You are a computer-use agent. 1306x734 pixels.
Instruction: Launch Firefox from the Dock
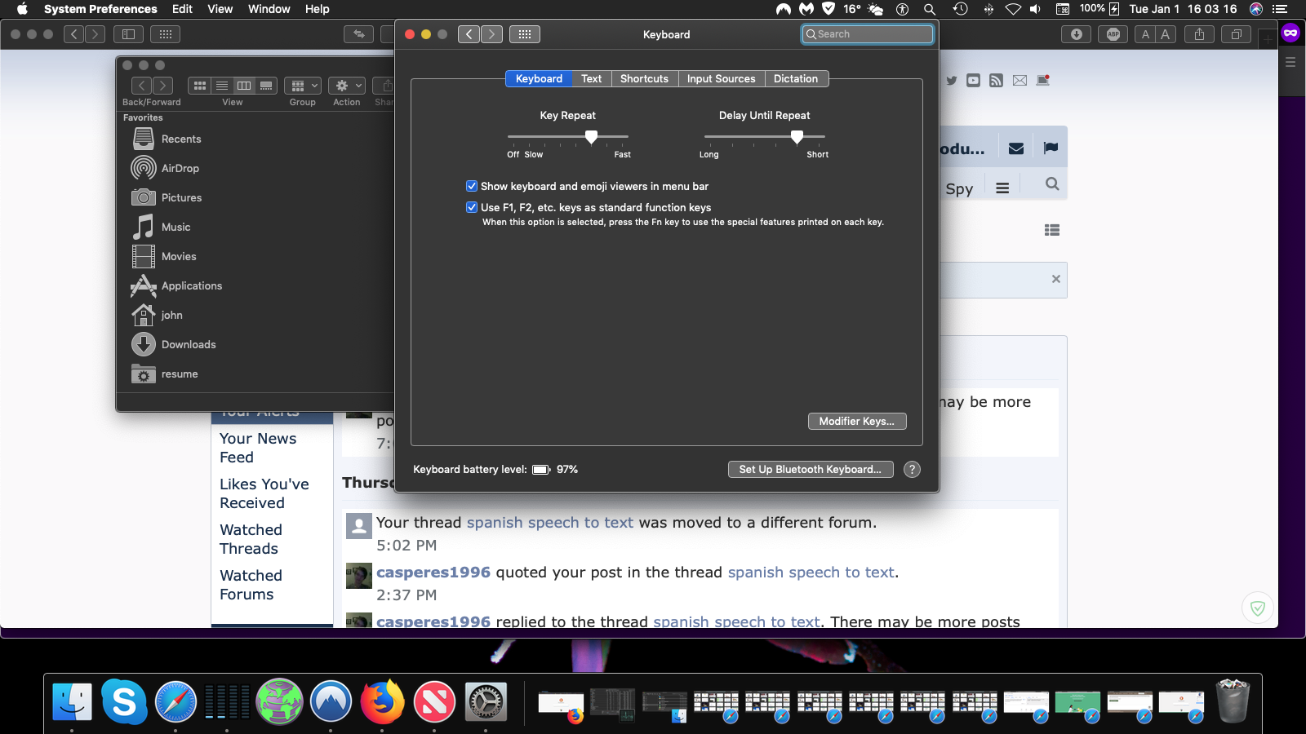382,701
